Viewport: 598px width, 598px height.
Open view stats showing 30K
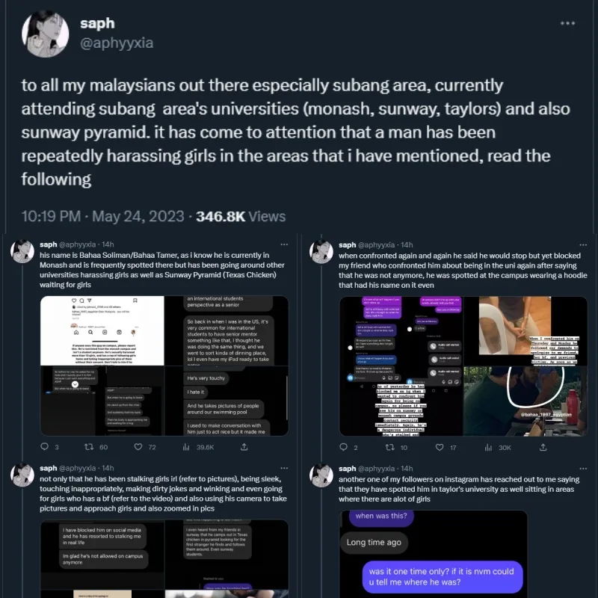tap(497, 448)
